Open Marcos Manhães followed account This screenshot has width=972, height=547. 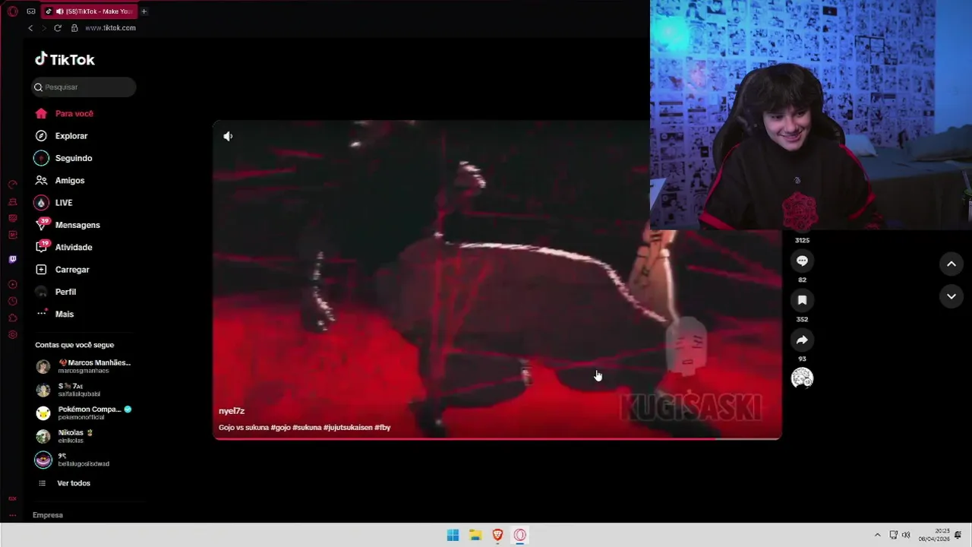[x=84, y=366]
